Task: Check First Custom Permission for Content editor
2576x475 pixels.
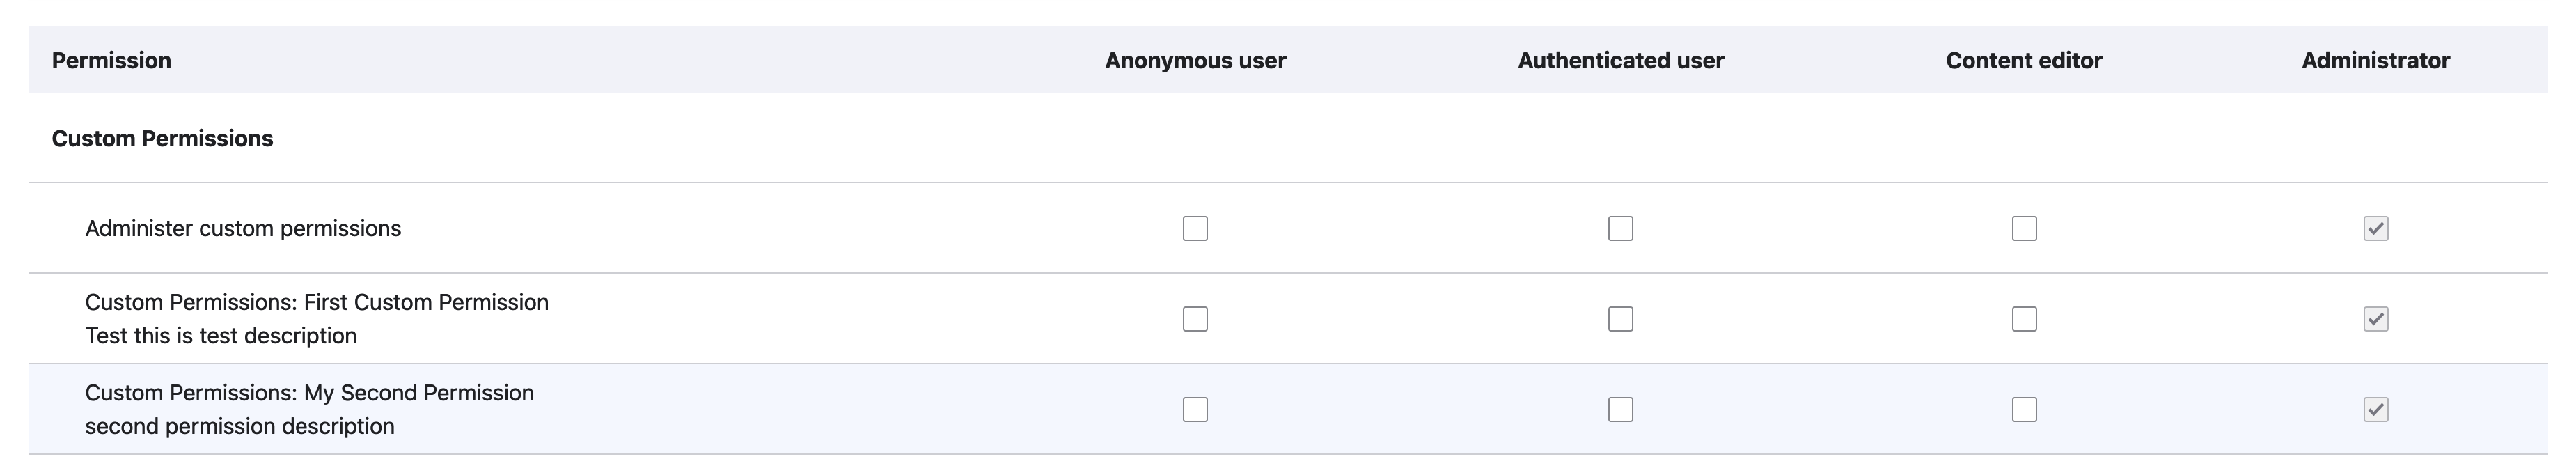Action: (x=2024, y=319)
